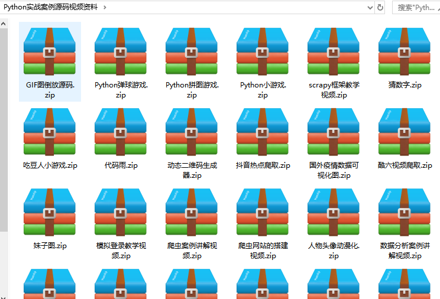Screen dimensions: 440x299
Task: Click the Python弹球游戏.zip file name
Action: 121,90
